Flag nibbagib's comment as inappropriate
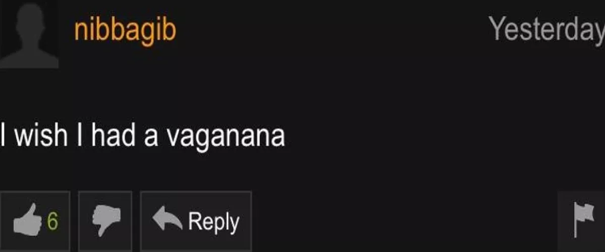The height and width of the screenshot is (252, 605). tap(581, 221)
